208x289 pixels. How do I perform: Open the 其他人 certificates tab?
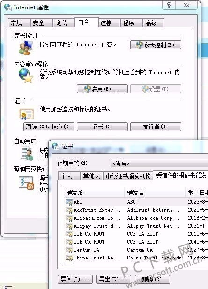pyautogui.click(x=91, y=176)
